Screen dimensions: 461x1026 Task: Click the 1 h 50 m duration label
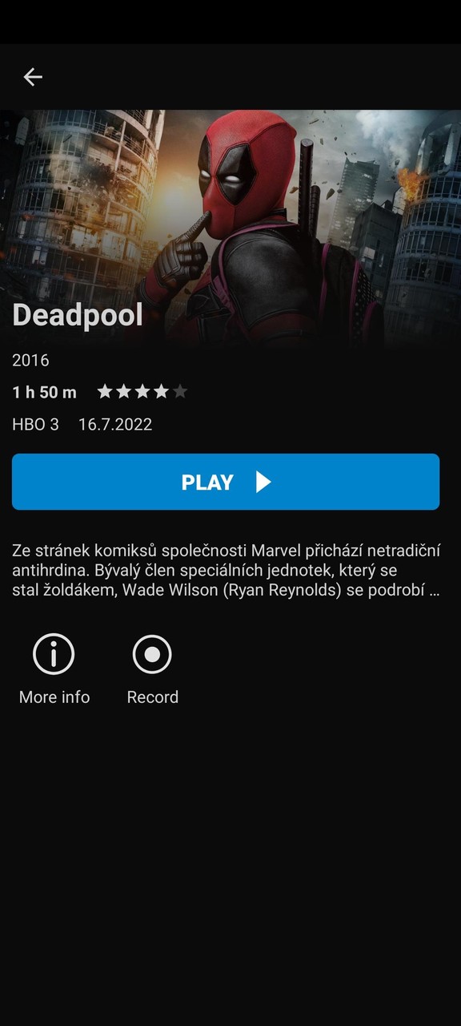[45, 392]
